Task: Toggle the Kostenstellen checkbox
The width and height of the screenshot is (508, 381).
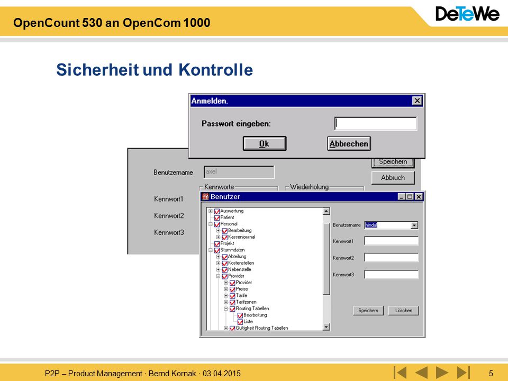Action: [x=225, y=264]
